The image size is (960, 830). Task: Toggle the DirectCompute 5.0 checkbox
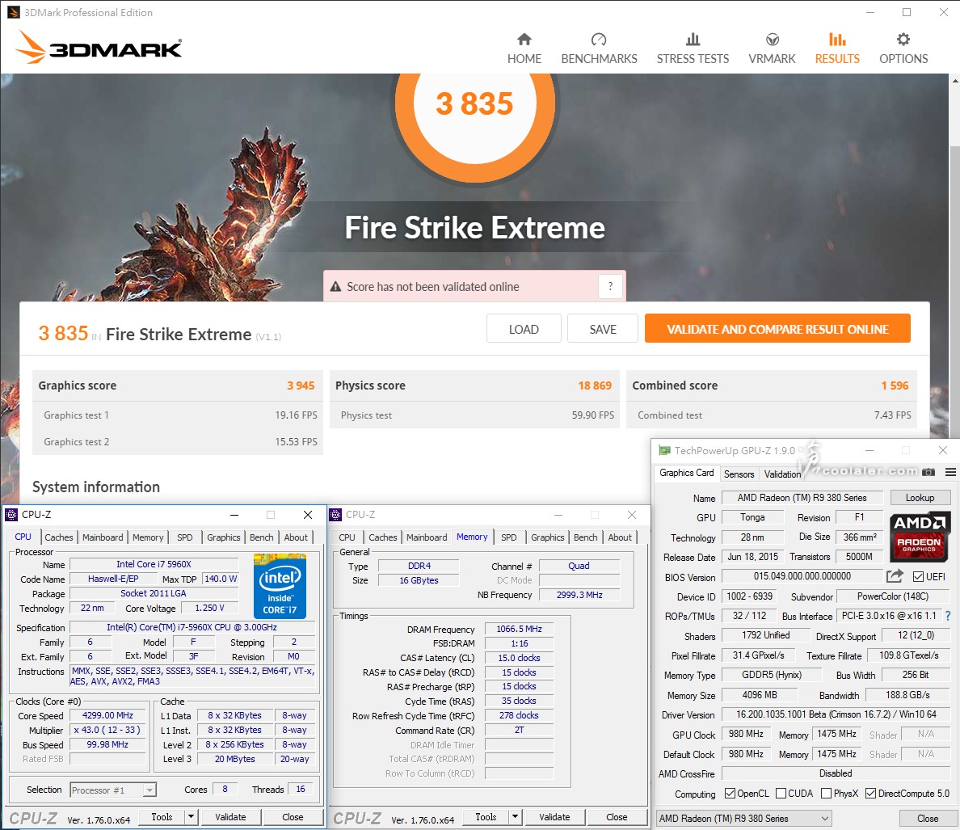point(870,794)
